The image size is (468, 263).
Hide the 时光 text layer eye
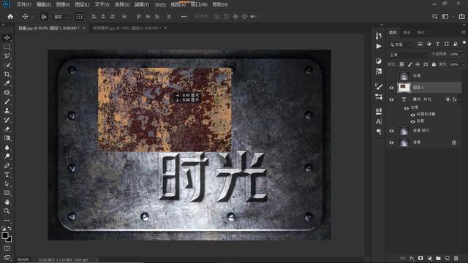point(392,99)
